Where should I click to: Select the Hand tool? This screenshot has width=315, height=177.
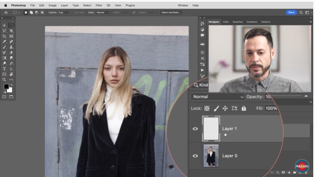(x=11, y=74)
